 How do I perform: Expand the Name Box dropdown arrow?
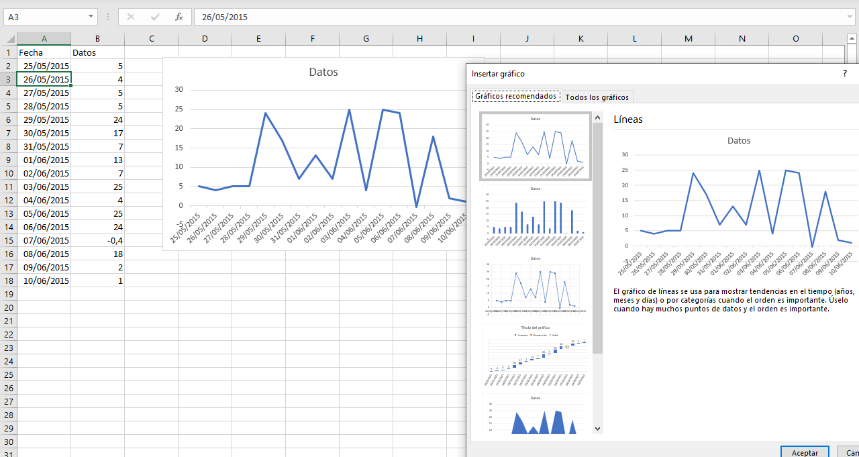[x=91, y=17]
